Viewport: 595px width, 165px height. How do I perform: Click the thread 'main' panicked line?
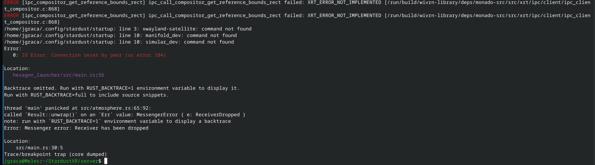(x=78, y=108)
